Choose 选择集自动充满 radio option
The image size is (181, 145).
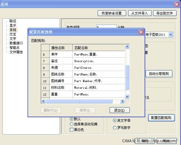click(x=72, y=124)
